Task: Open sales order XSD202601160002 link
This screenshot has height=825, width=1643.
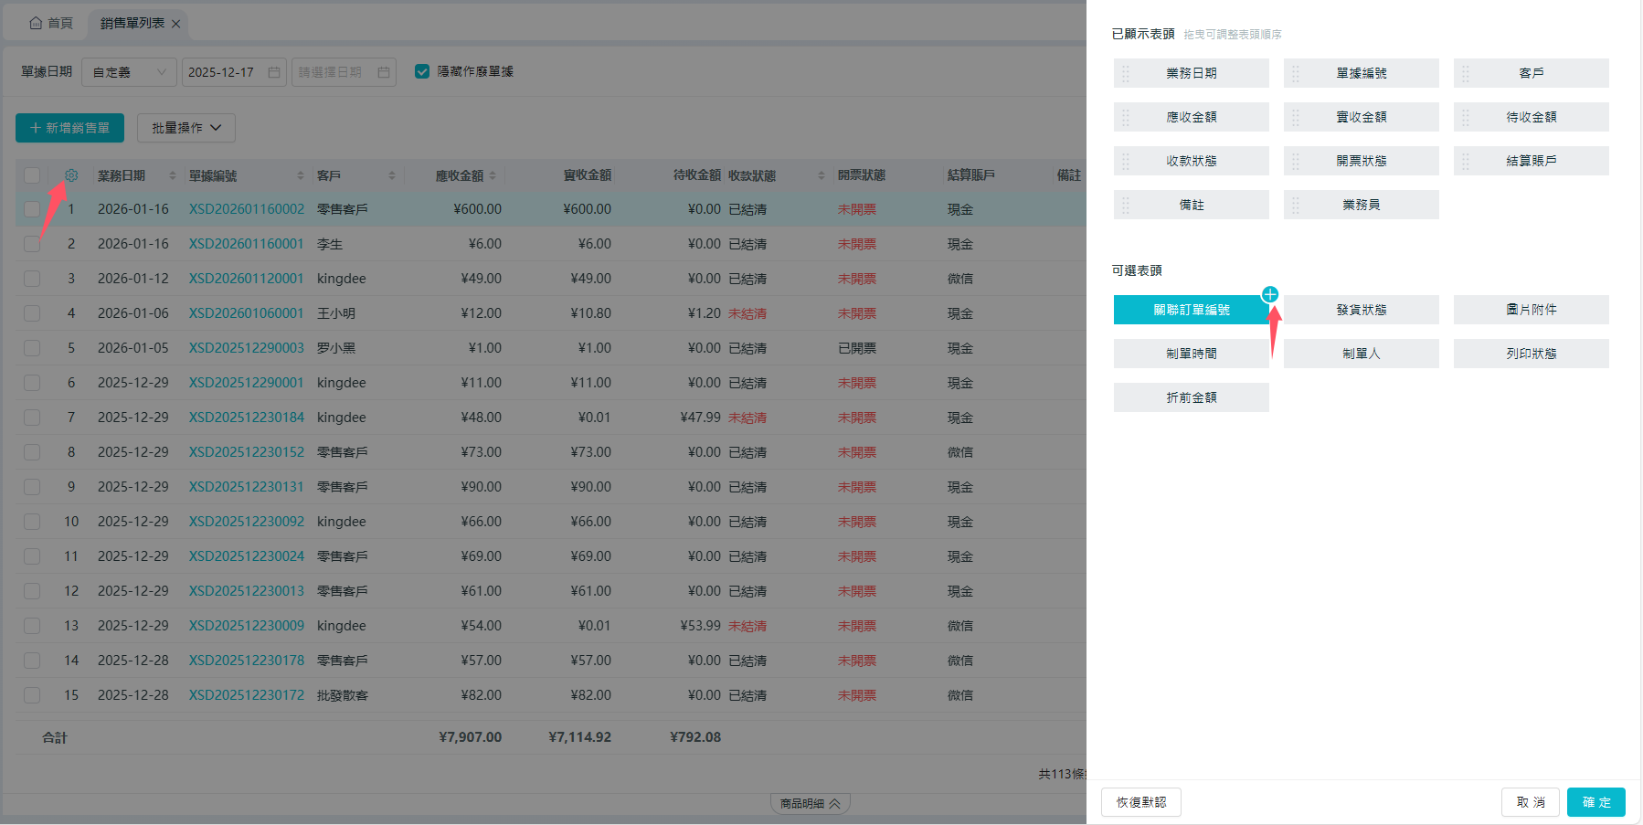Action: (x=247, y=209)
